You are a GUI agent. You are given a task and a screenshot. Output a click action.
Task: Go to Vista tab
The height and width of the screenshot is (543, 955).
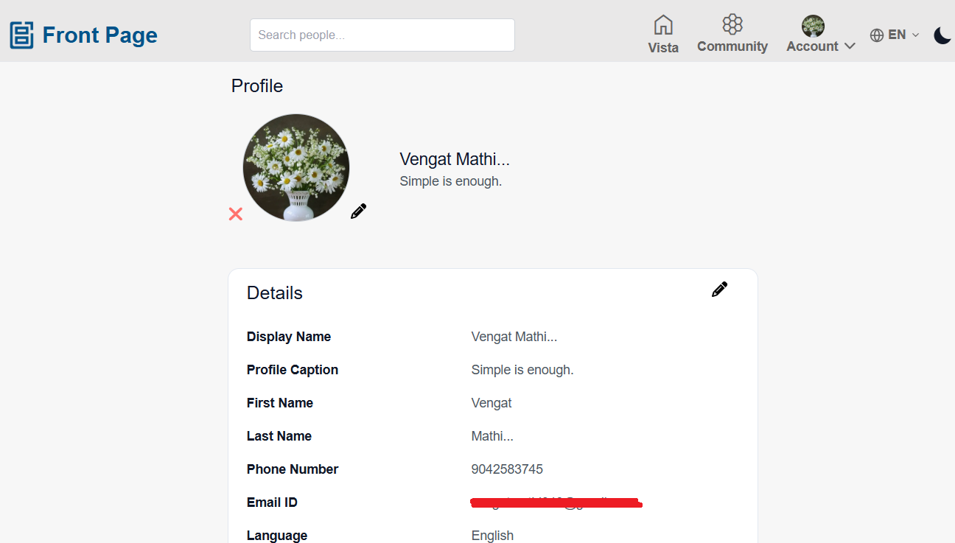tap(663, 47)
